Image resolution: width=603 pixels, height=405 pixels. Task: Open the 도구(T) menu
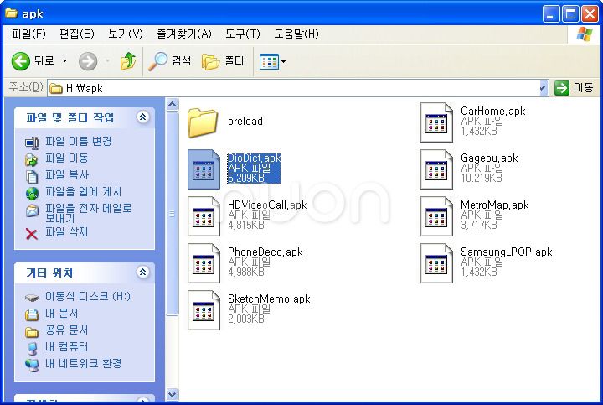pos(242,34)
